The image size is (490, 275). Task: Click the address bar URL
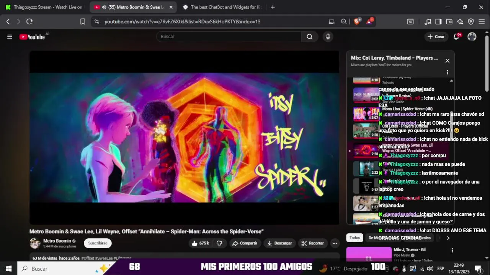(x=183, y=22)
